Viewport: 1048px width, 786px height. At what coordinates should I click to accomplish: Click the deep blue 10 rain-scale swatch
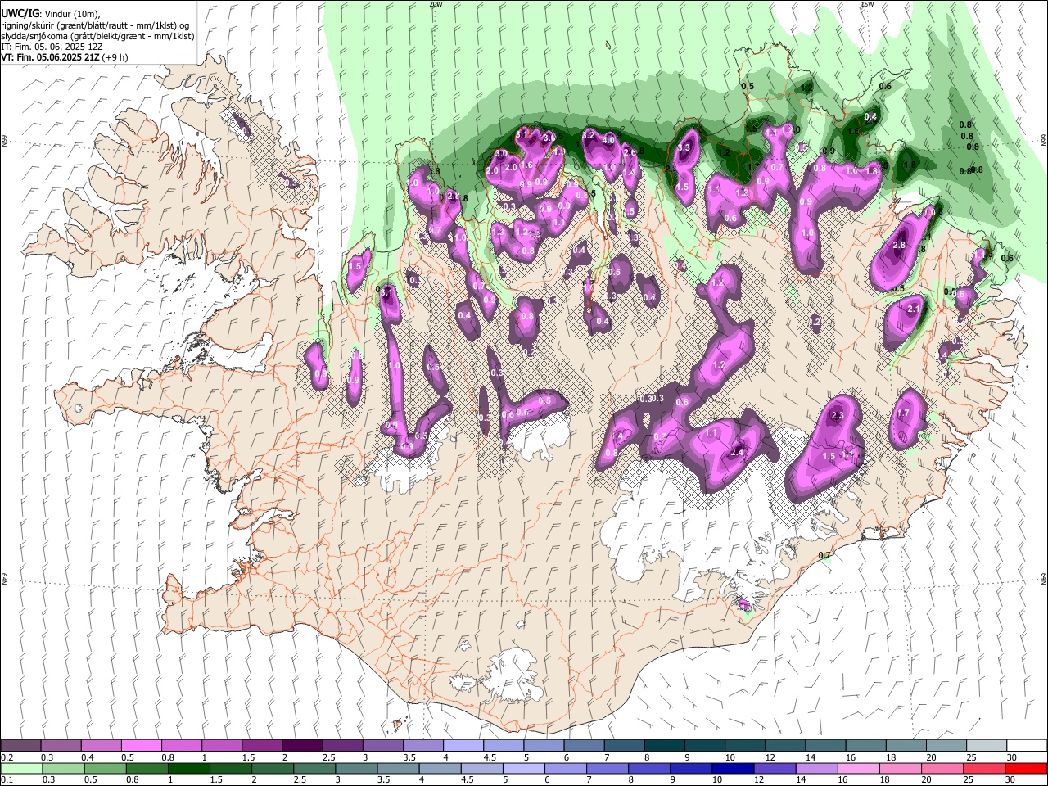tap(733, 768)
